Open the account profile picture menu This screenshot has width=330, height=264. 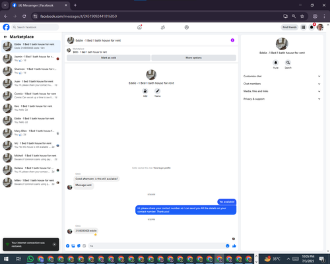(320, 27)
